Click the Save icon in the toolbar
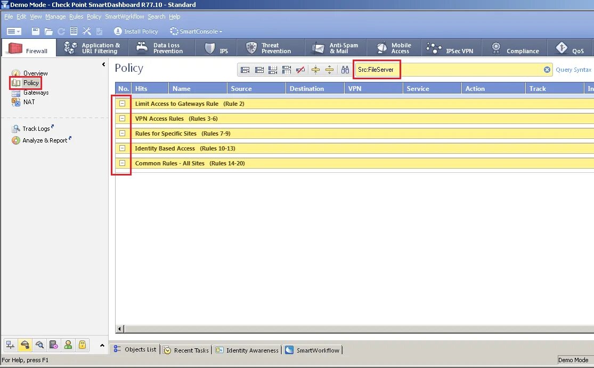Image resolution: width=594 pixels, height=368 pixels. click(36, 31)
